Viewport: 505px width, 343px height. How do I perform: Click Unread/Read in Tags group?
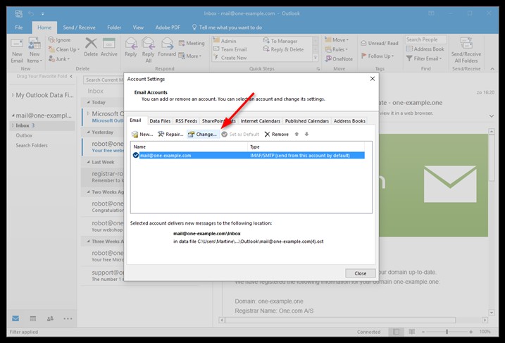[380, 43]
